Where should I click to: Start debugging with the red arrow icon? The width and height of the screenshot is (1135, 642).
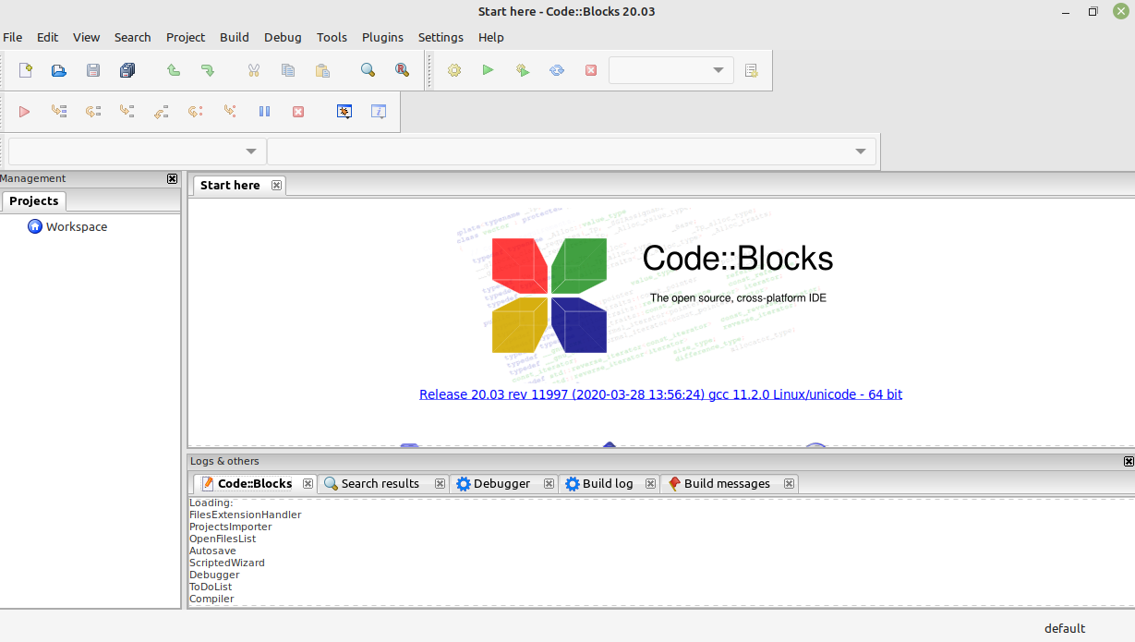[x=25, y=112]
